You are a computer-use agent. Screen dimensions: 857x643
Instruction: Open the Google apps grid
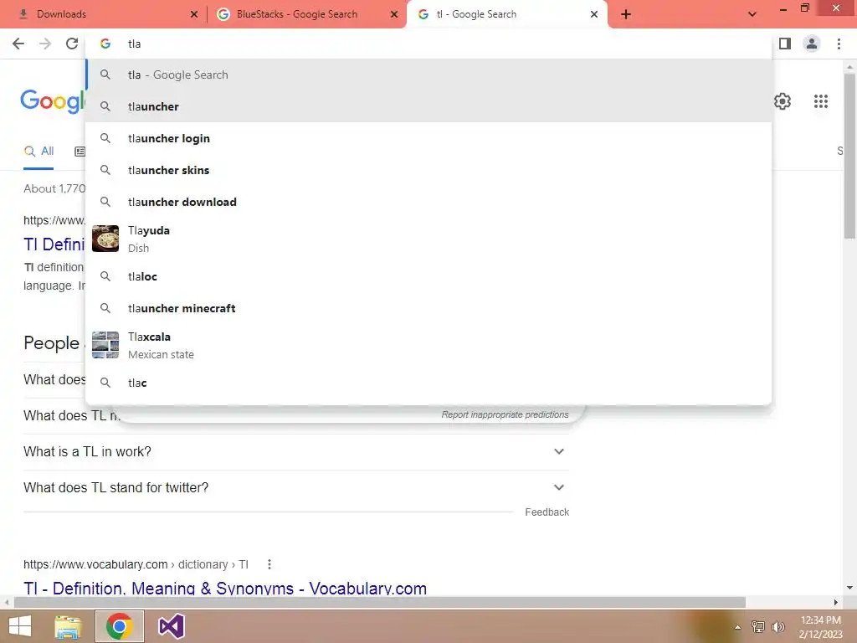pyautogui.click(x=821, y=101)
